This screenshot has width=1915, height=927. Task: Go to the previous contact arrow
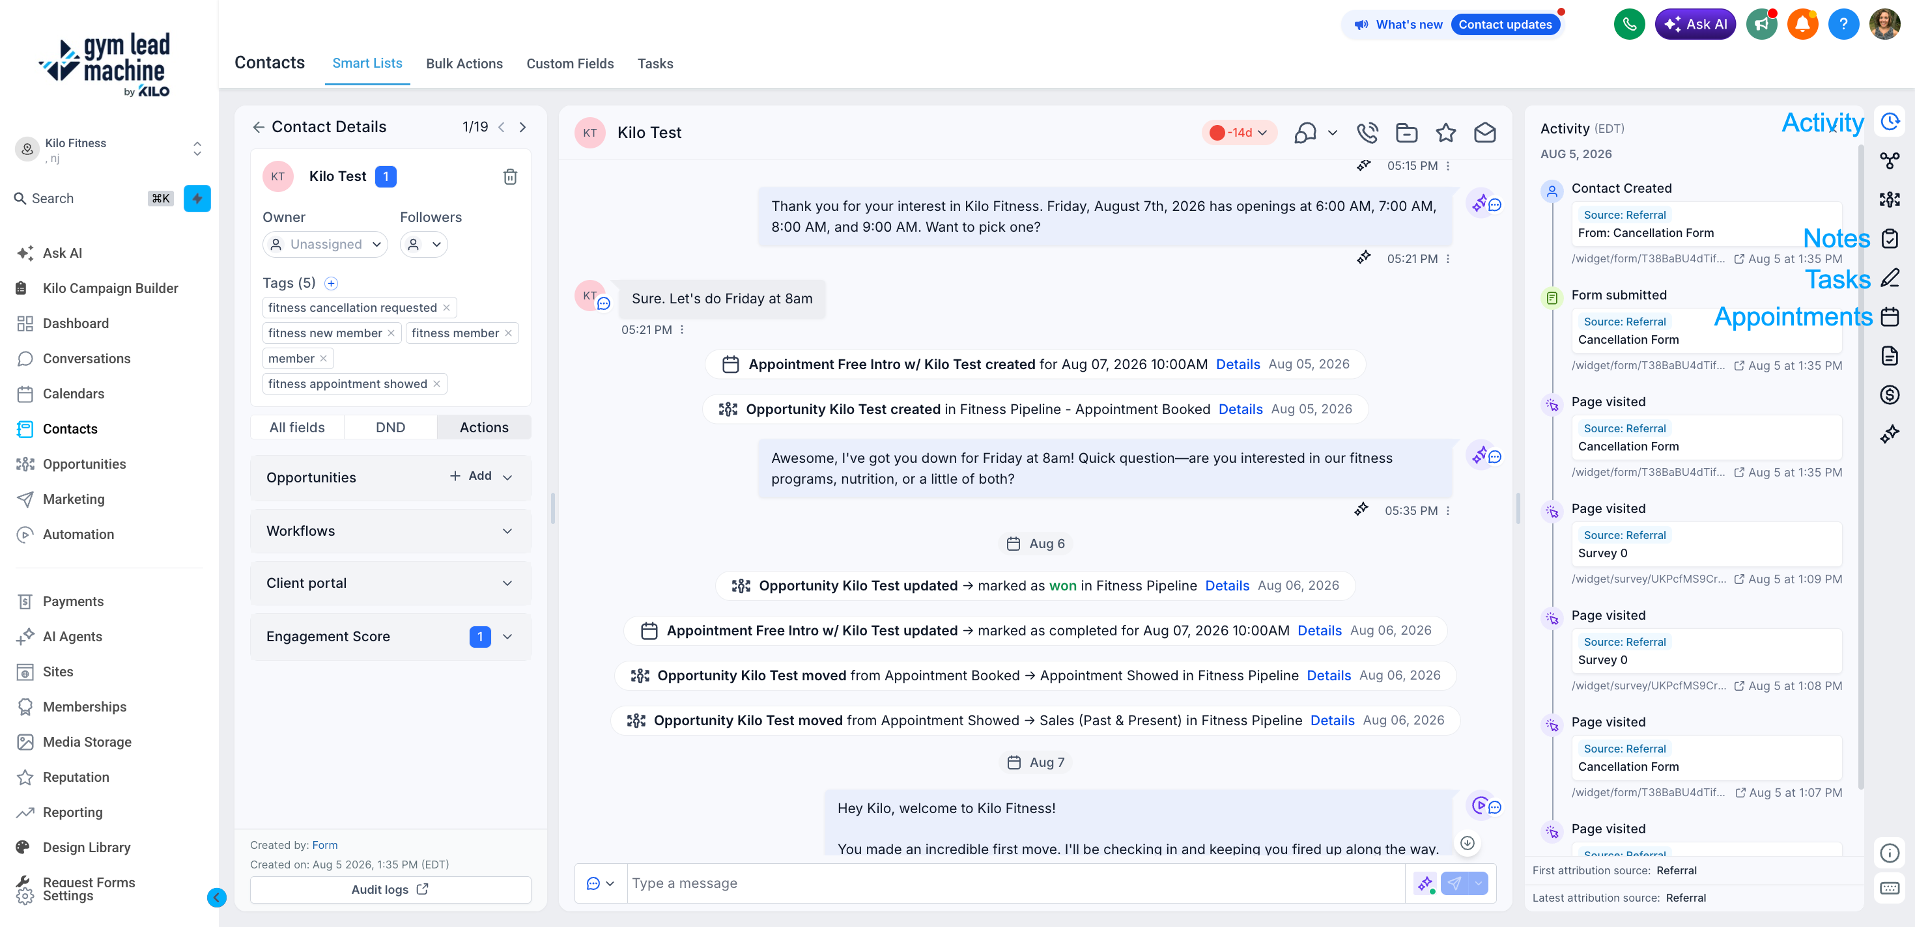point(502,127)
